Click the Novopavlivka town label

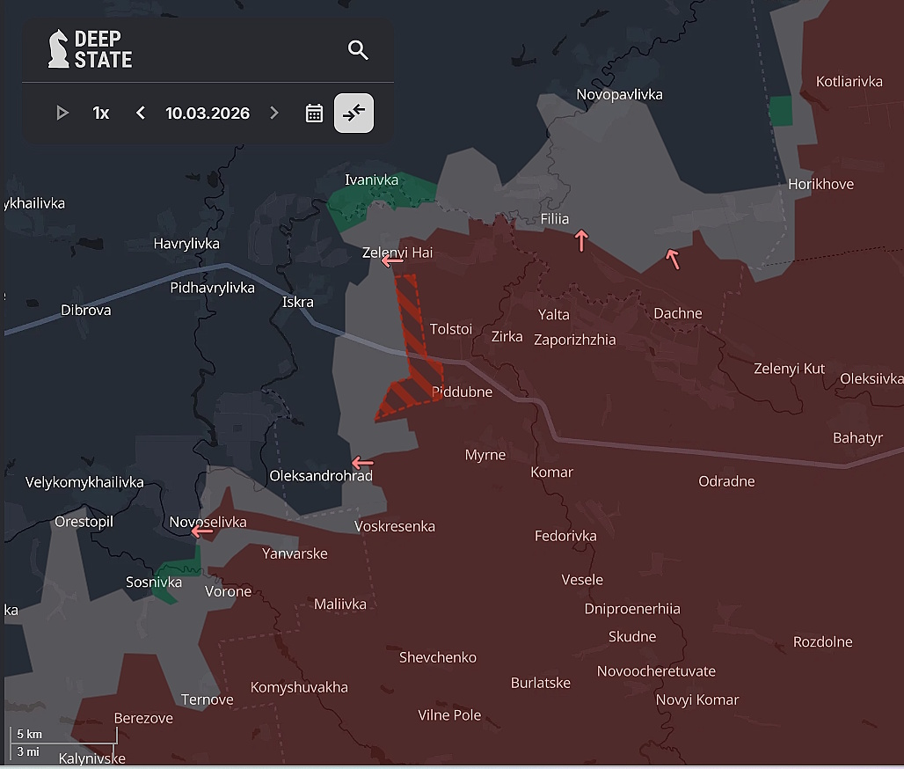pos(619,94)
